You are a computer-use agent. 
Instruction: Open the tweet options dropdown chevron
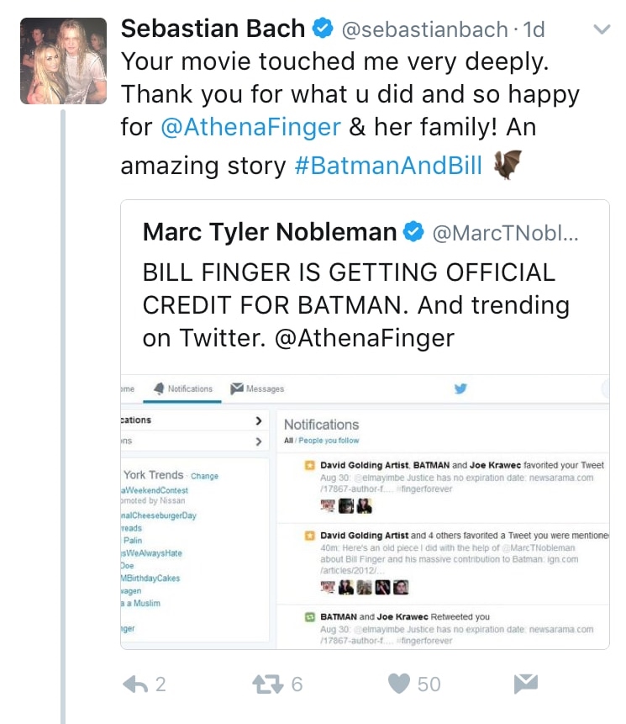click(602, 30)
